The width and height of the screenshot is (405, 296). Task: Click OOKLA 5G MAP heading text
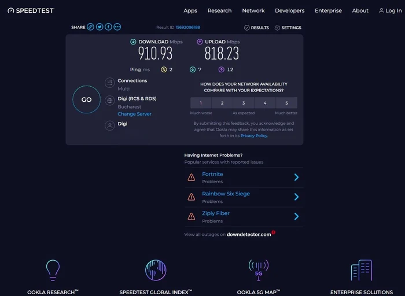click(x=259, y=292)
